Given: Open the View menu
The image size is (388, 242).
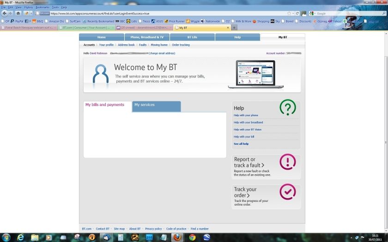Looking at the screenshot, I should pos(18,7).
